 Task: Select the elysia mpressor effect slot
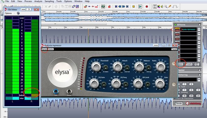[189, 29]
